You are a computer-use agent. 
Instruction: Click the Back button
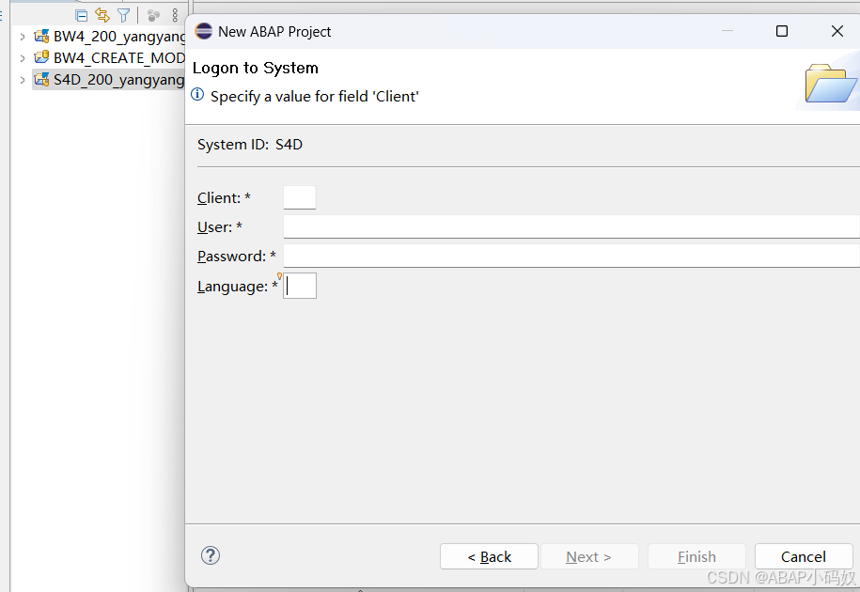pos(489,556)
